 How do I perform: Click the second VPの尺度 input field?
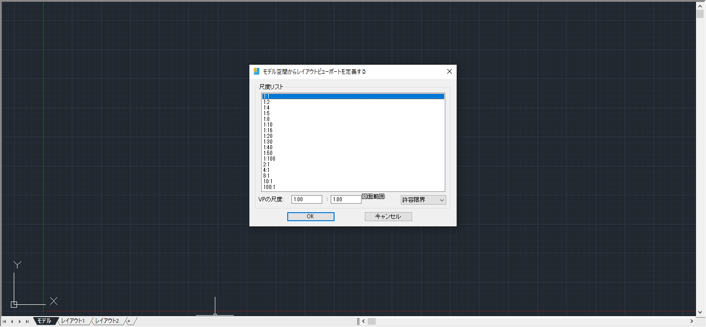pos(346,199)
